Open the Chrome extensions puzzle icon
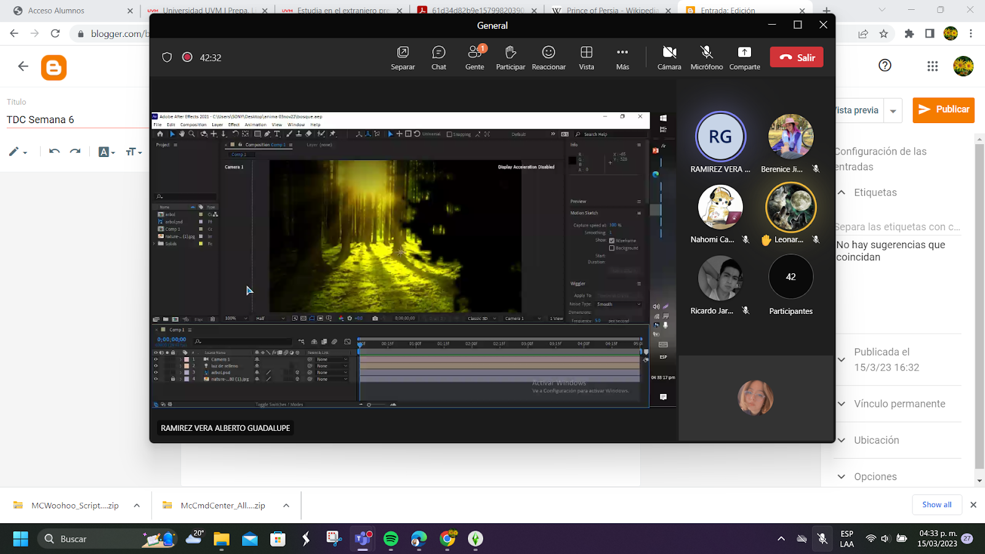Screen dimensions: 985x554 [909, 34]
